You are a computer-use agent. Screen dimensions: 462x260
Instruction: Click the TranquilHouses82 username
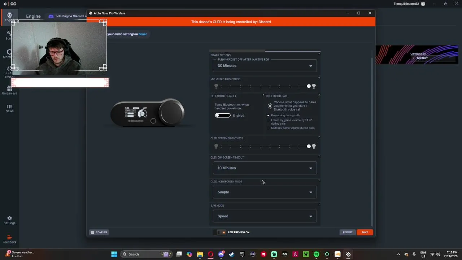[x=406, y=4]
